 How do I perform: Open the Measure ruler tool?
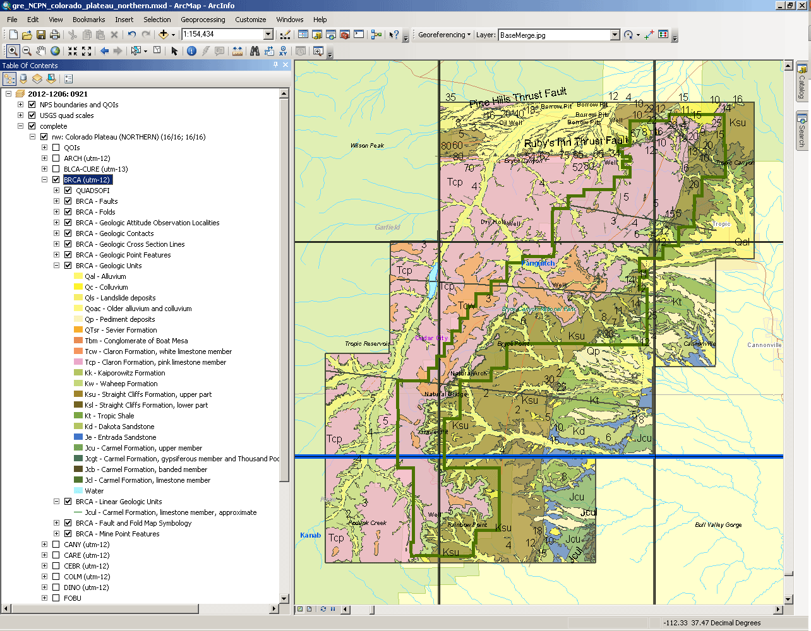(x=237, y=51)
